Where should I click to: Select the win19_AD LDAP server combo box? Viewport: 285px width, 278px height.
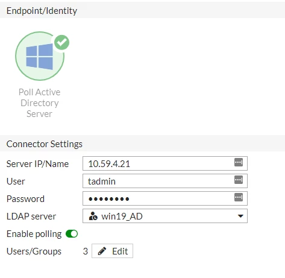tap(165, 216)
